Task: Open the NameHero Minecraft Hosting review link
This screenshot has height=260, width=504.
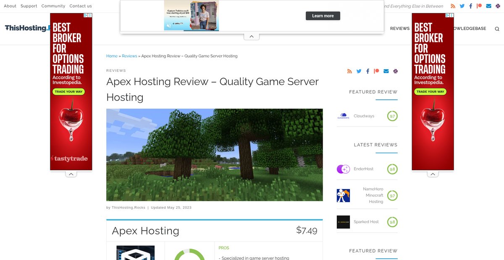Action: click(x=373, y=195)
